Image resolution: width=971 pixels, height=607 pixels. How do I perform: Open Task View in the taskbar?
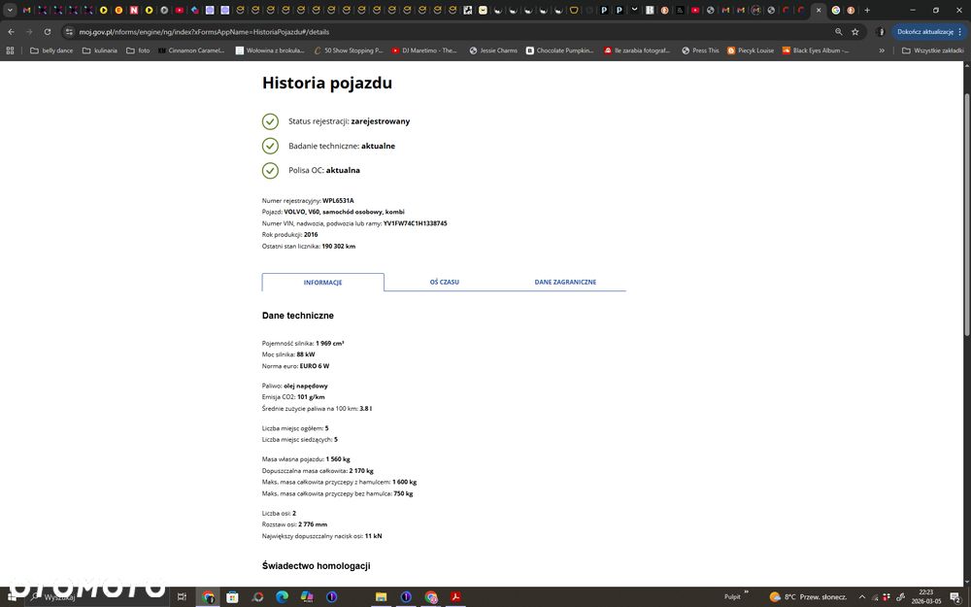point(182,597)
